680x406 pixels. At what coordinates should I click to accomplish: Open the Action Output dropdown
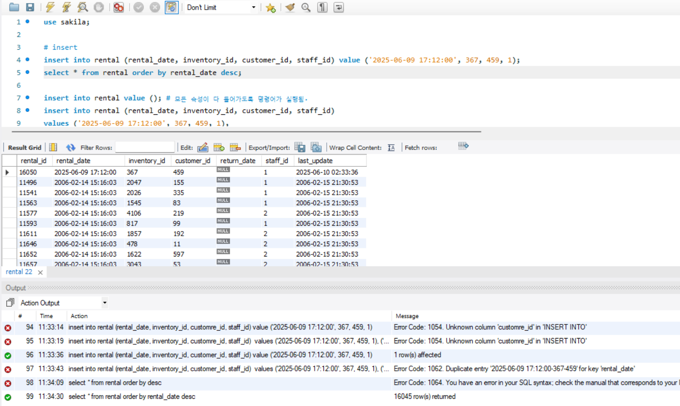click(x=64, y=303)
